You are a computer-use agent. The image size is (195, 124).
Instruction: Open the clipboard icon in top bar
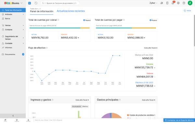[x=167, y=3]
